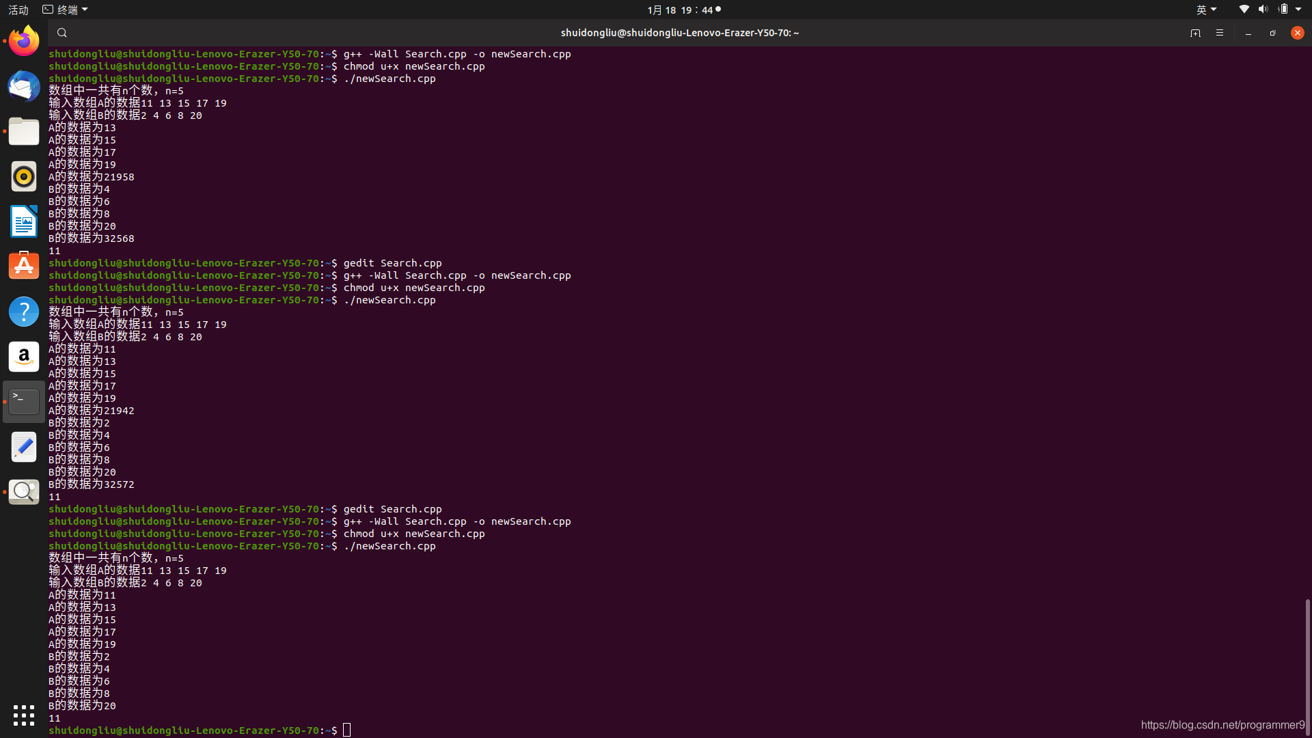Open Ubuntu Software center icon

coord(24,266)
